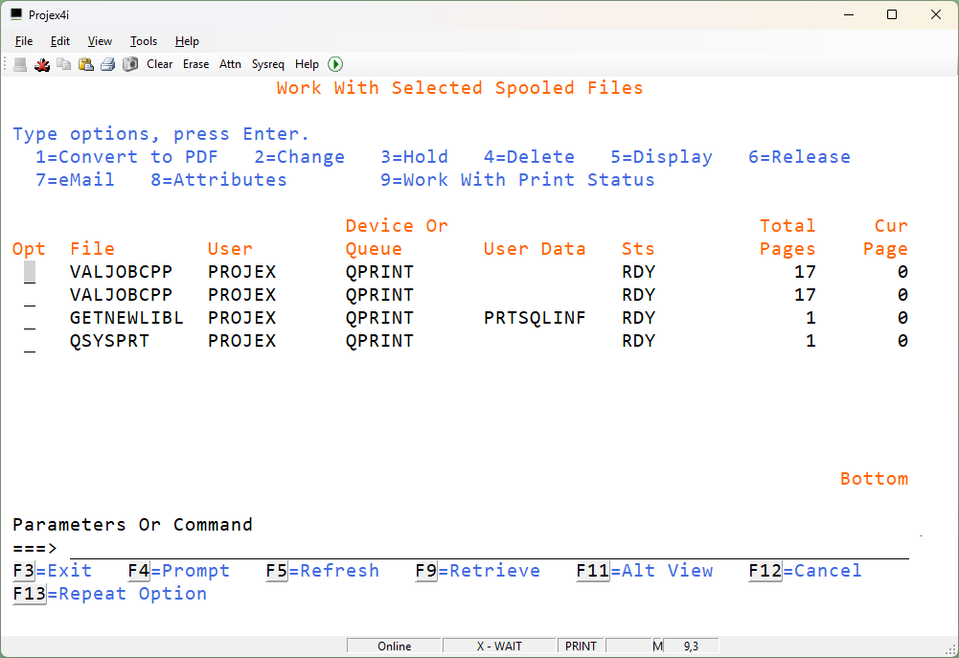Click the PRTSQLINF user data value
Viewport: 959px width, 658px height.
(535, 318)
